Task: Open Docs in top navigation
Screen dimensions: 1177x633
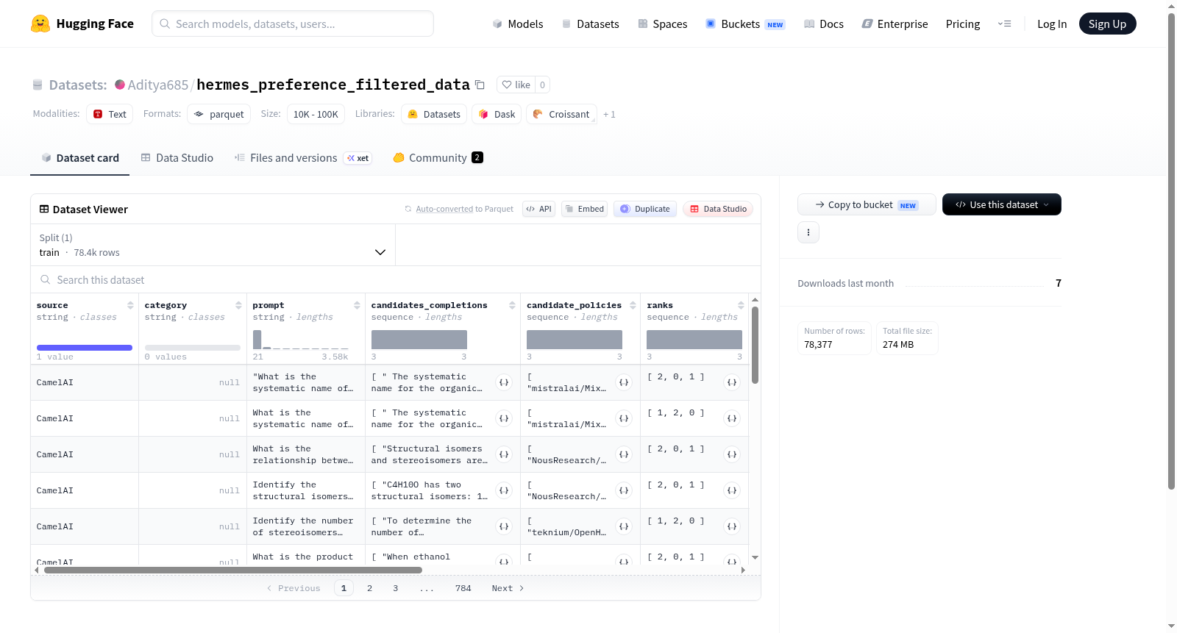Action: click(824, 24)
